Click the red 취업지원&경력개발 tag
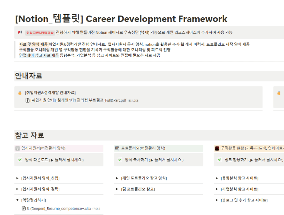This screenshot has height=215, width=284. [x=40, y=33]
